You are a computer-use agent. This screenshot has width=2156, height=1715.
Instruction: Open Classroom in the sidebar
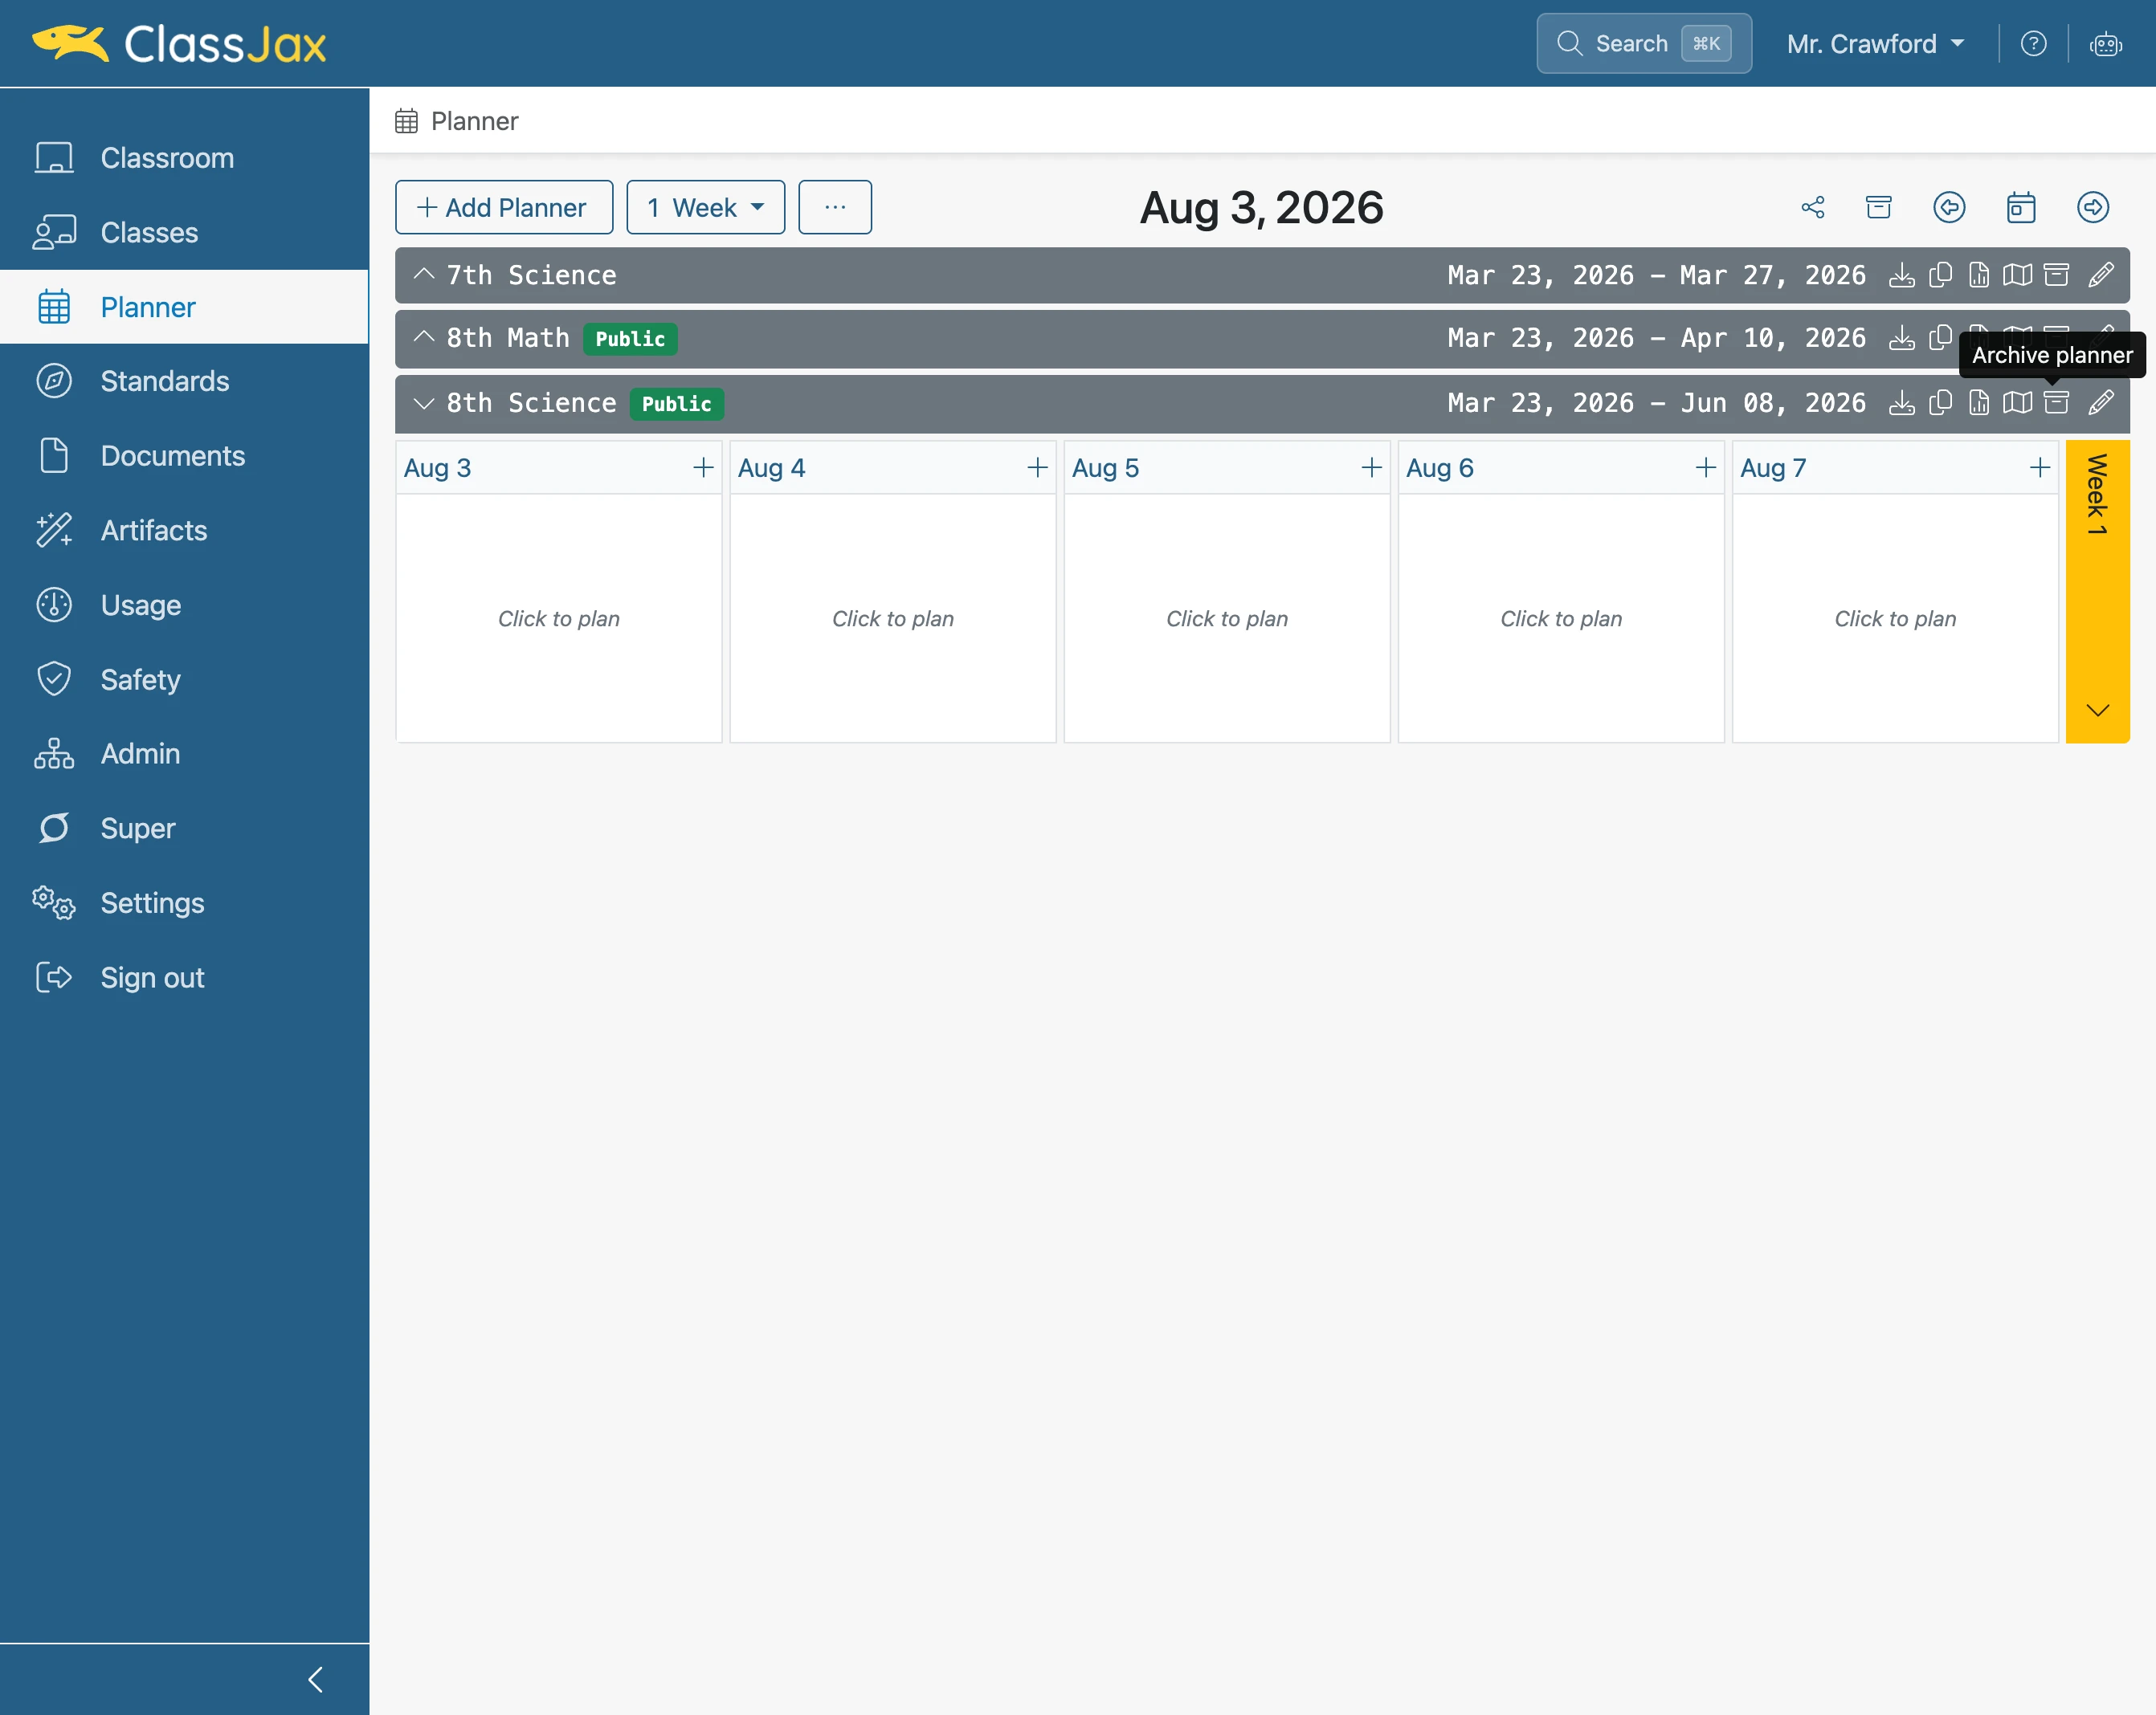point(184,158)
